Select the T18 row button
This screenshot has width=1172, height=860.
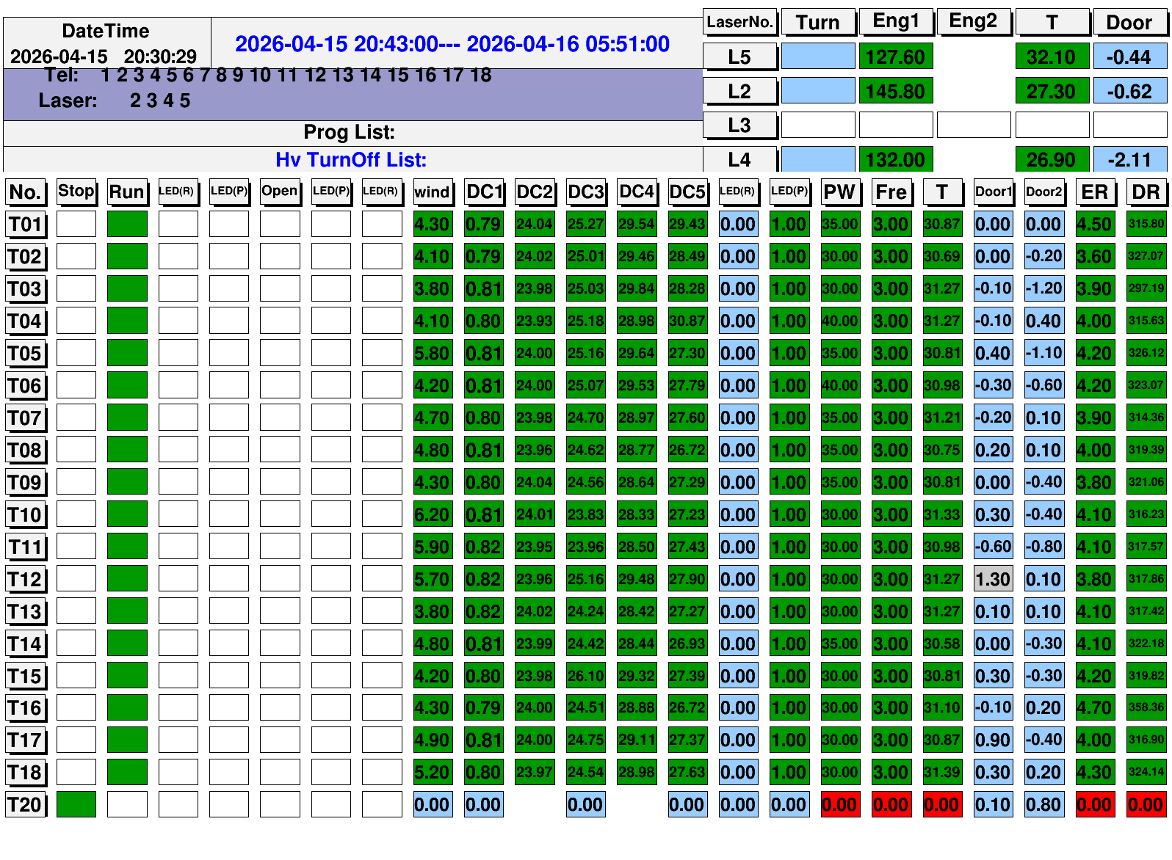point(26,772)
